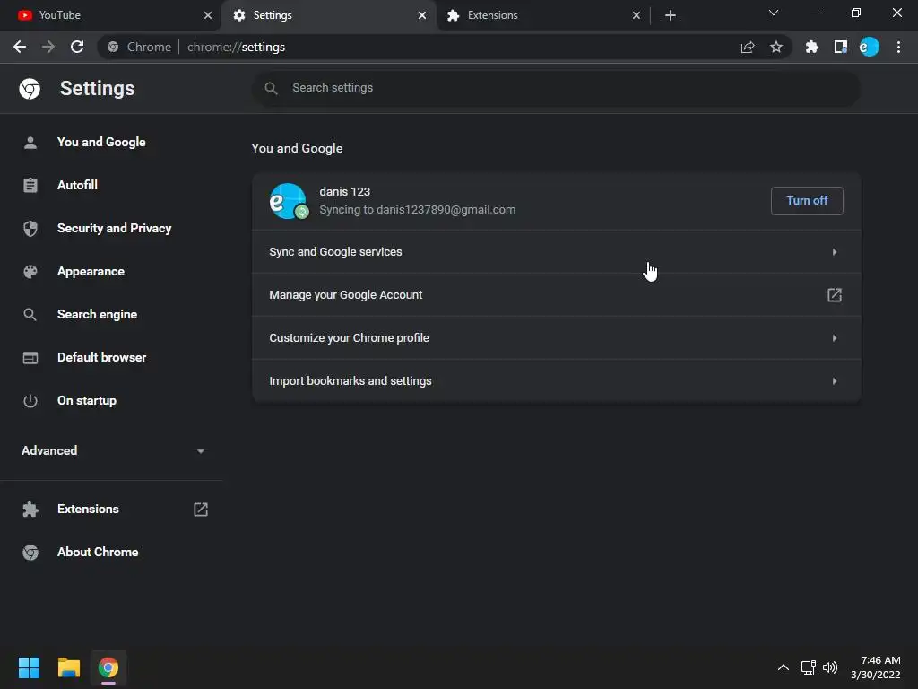Open the clock and date in taskbar
This screenshot has width=918, height=689.
click(x=875, y=667)
